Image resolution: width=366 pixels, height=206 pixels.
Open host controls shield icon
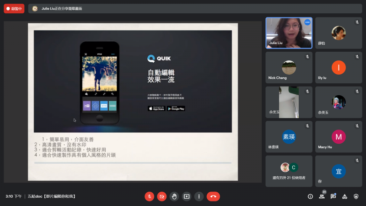[356, 196]
